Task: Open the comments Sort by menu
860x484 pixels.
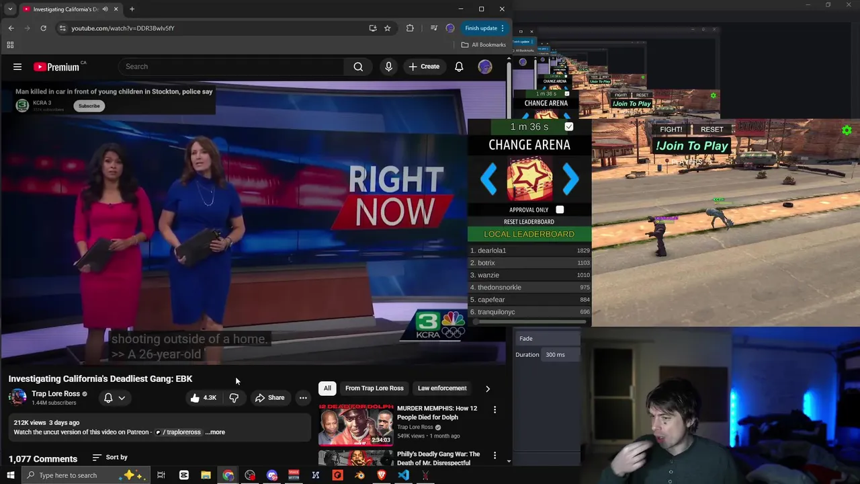Action: [110, 457]
